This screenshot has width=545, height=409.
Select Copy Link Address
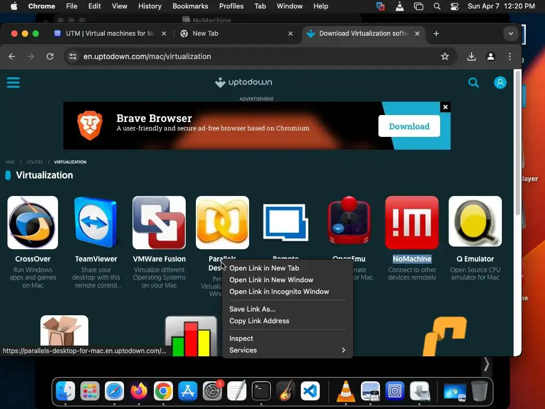[x=287, y=321]
